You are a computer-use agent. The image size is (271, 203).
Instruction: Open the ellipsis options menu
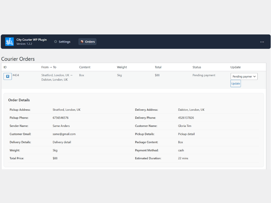pos(262,42)
